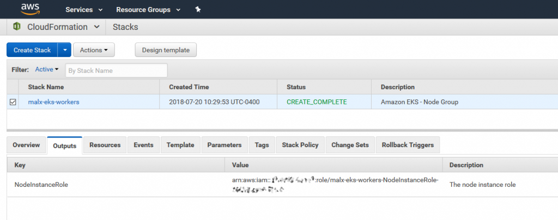This screenshot has width=558, height=220.
Task: Click the pin shortcut icon in top bar
Action: 198,10
